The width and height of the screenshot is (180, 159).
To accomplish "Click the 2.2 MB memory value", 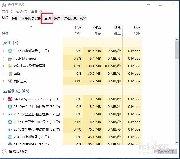I will [x=95, y=81].
